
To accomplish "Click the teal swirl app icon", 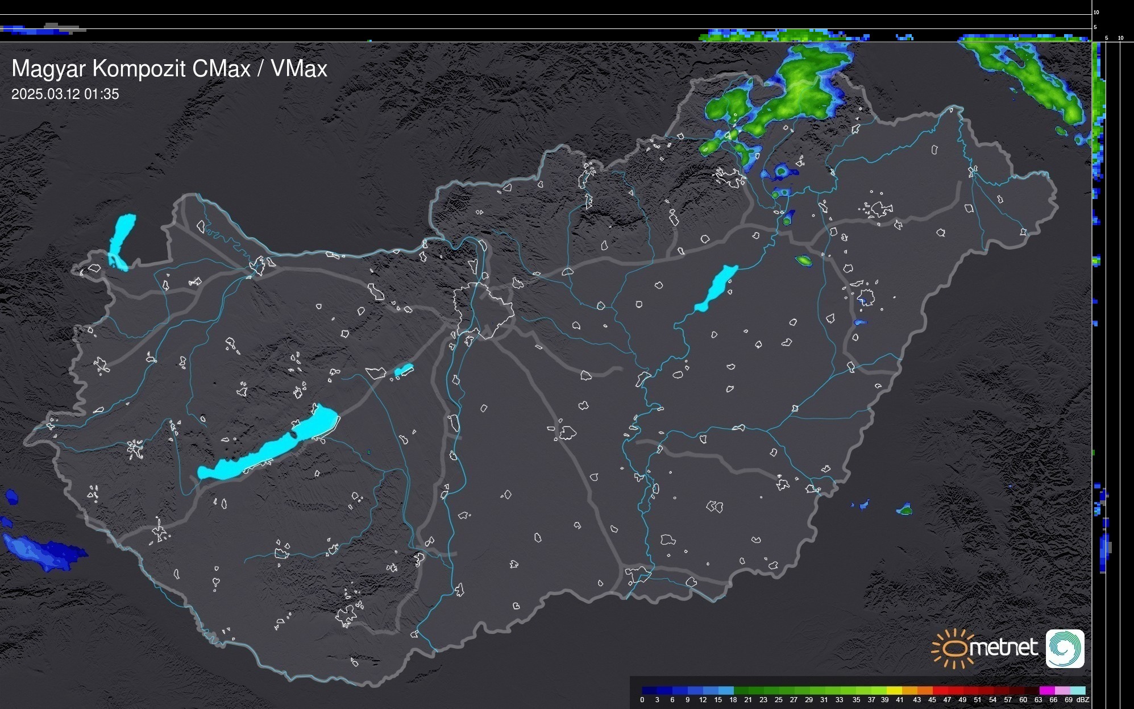I will [1065, 648].
